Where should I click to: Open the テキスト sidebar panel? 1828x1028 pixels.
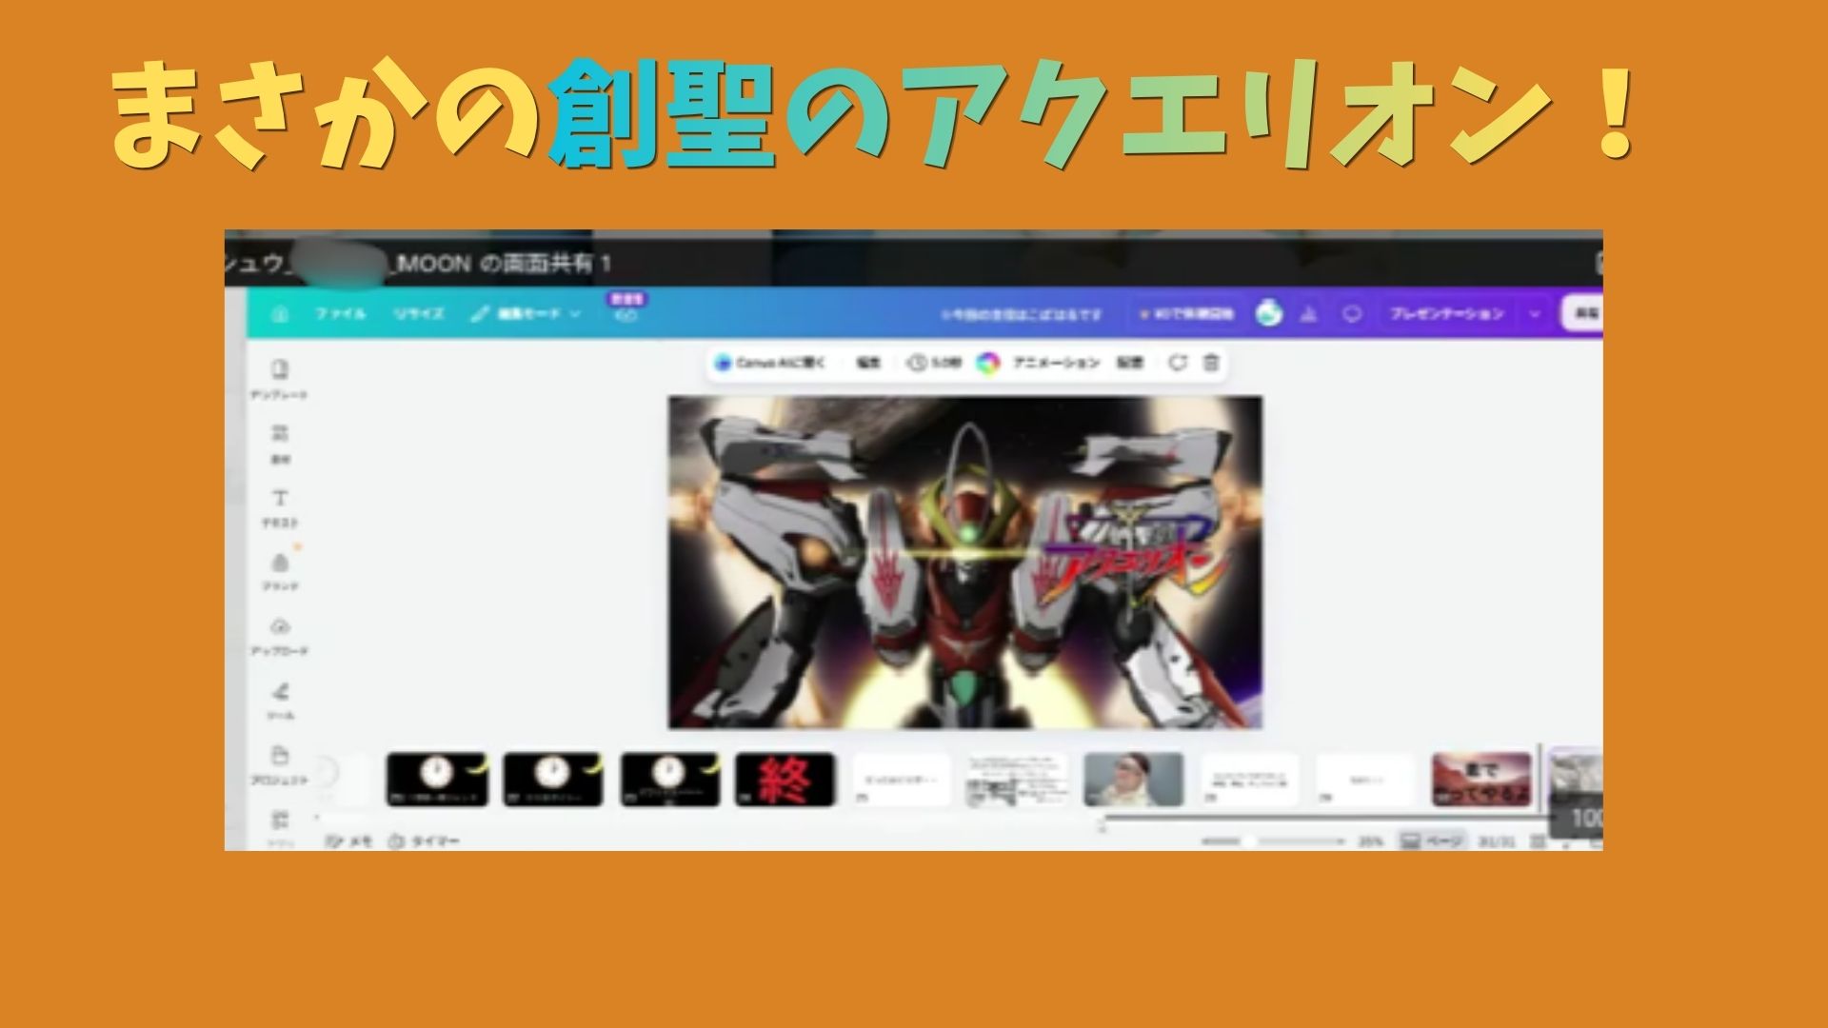(x=279, y=508)
